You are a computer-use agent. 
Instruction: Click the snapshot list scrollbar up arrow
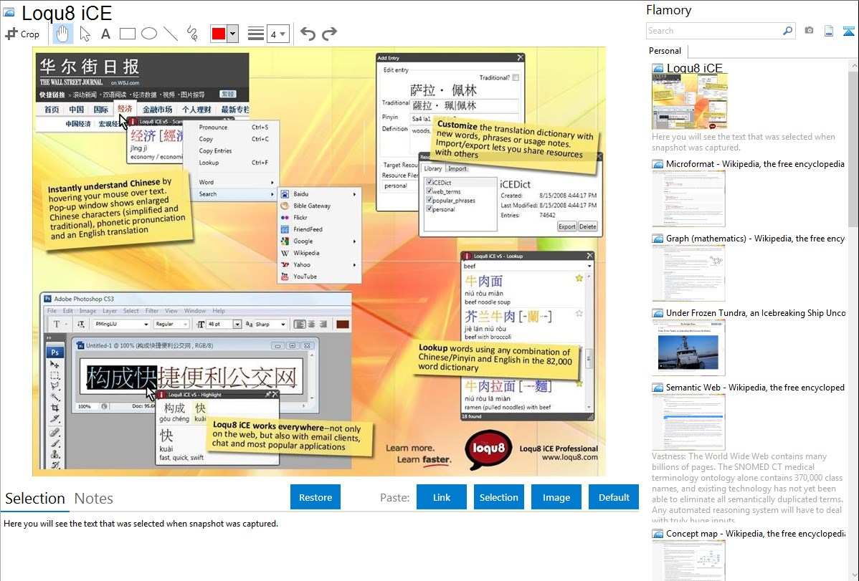854,65
